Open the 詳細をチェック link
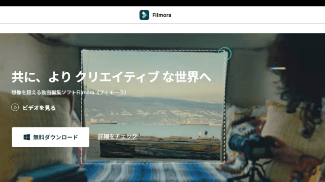This screenshot has width=325, height=182. pyautogui.click(x=117, y=136)
